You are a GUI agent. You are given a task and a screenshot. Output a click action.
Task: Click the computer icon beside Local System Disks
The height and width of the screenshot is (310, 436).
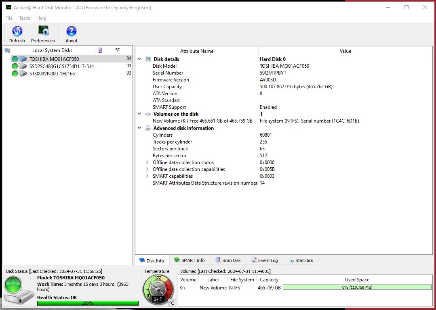click(x=7, y=50)
